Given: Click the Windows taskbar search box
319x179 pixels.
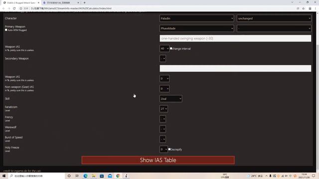Looking at the screenshot, I should (36, 176).
